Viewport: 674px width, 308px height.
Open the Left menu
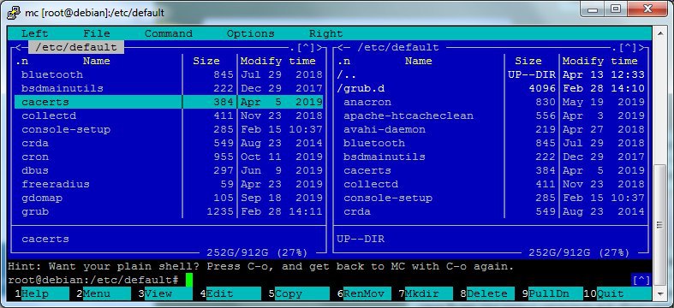coord(35,33)
